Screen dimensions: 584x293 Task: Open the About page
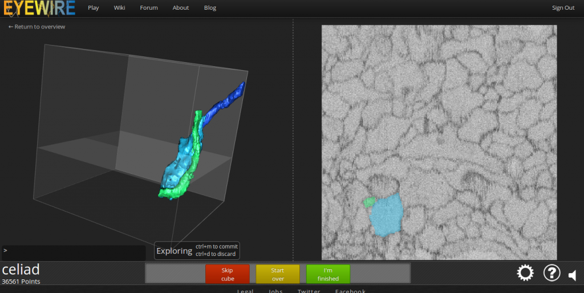[x=181, y=8]
